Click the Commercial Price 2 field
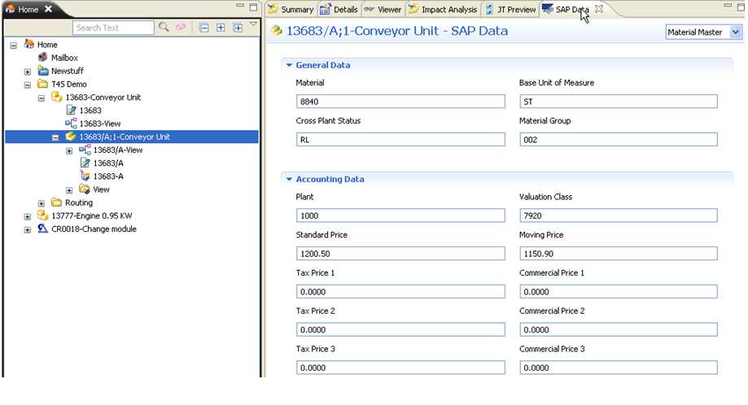 [619, 329]
